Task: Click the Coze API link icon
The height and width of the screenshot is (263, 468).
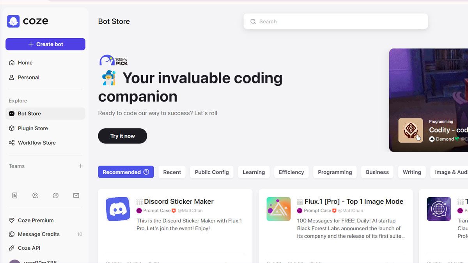Action: pyautogui.click(x=12, y=248)
